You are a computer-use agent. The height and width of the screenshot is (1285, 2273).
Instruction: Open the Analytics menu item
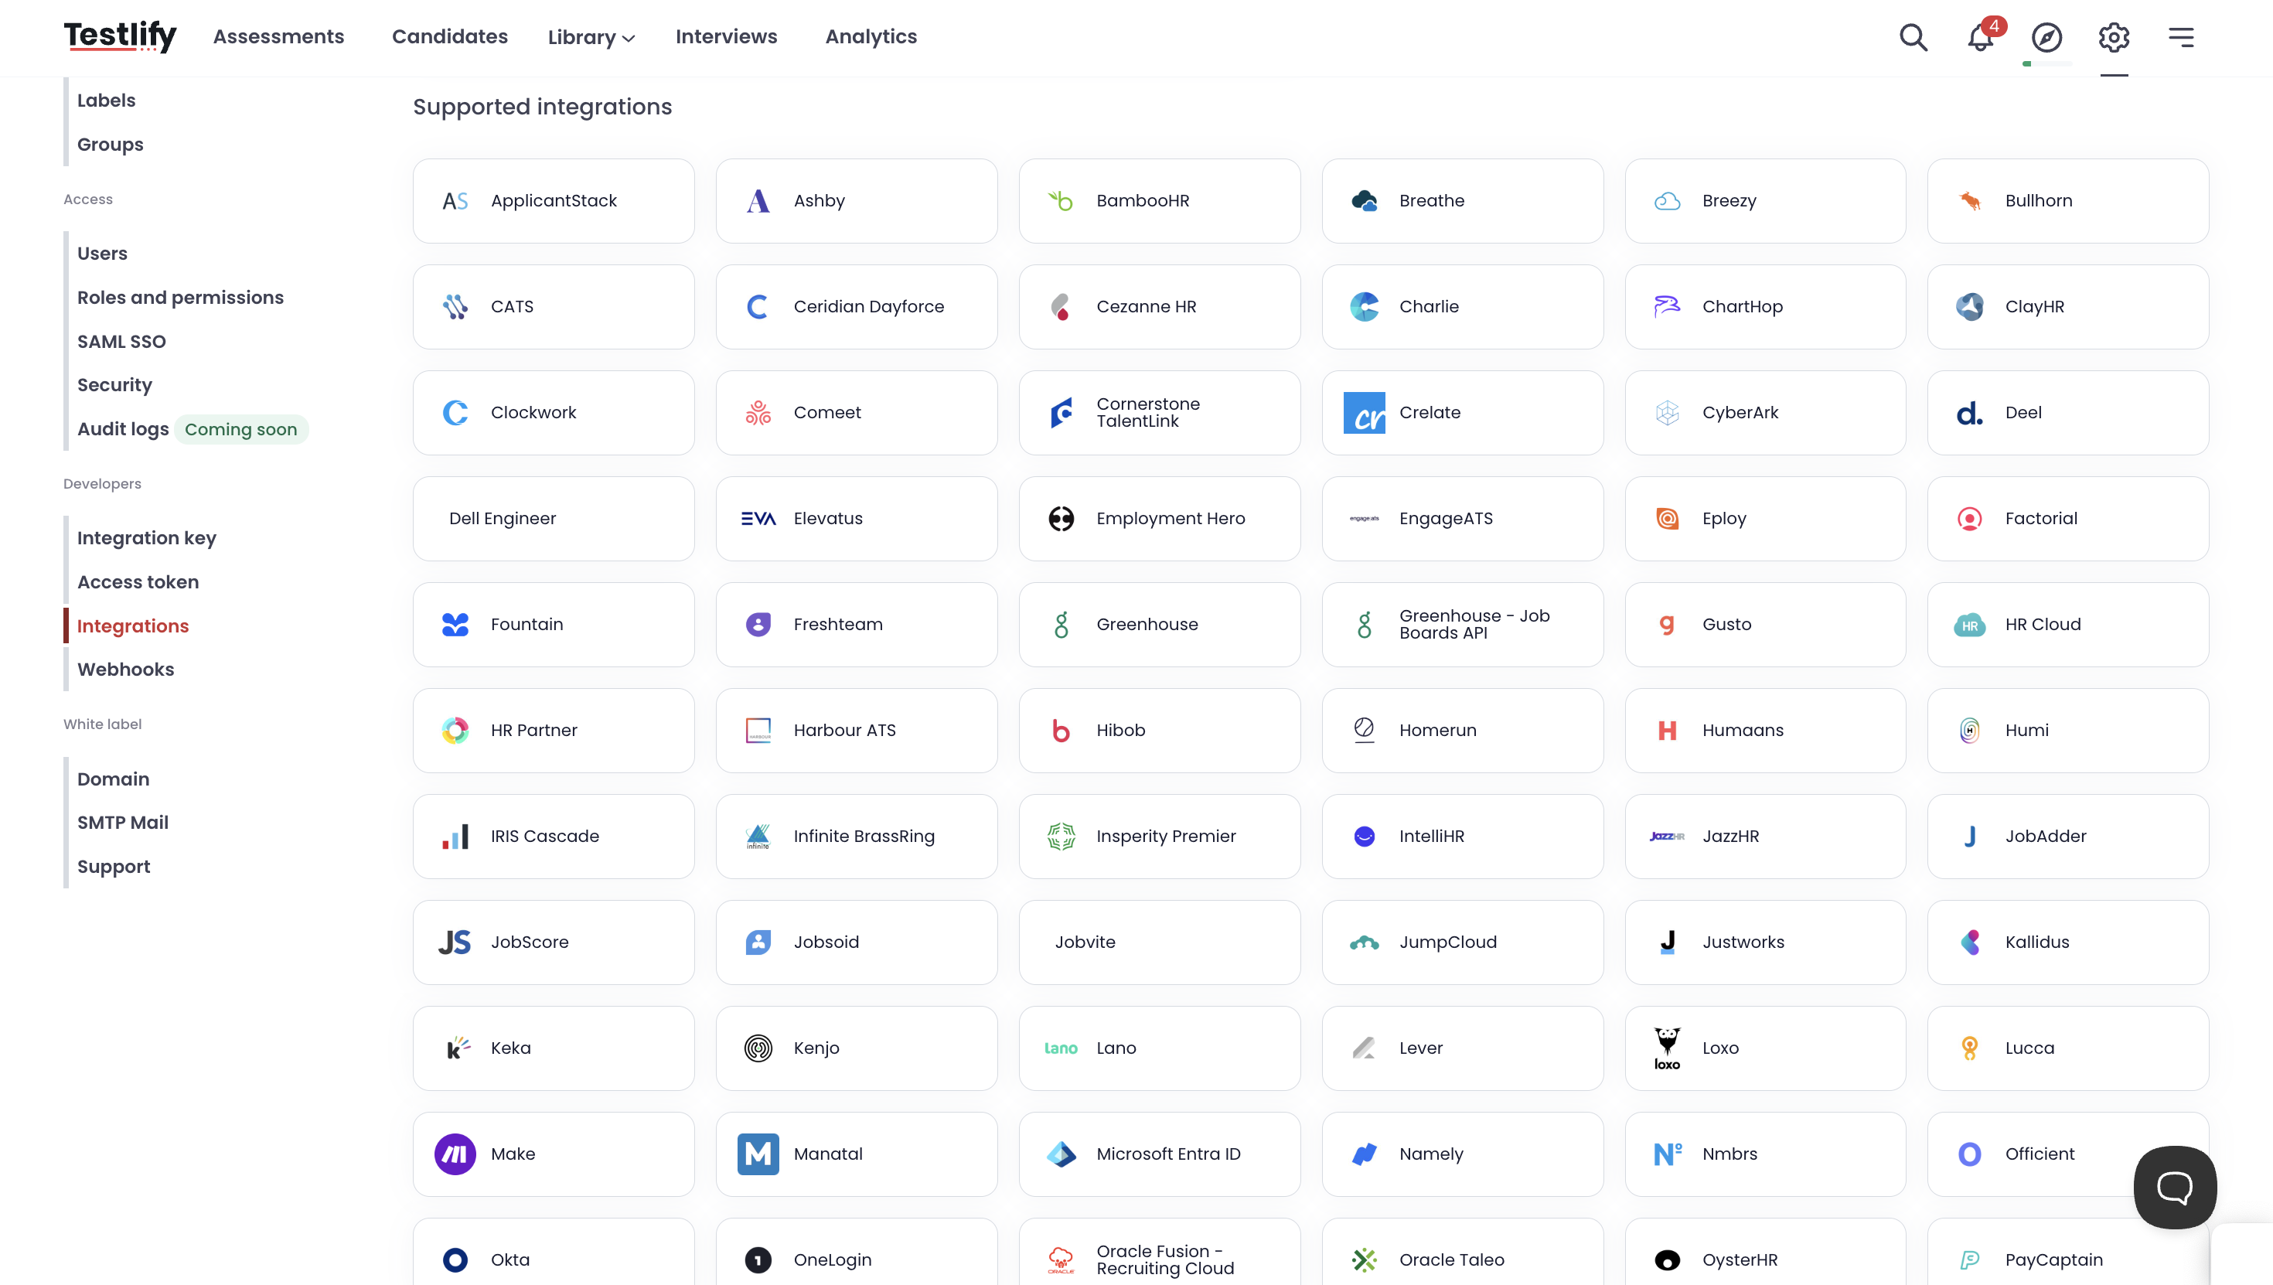pyautogui.click(x=871, y=37)
